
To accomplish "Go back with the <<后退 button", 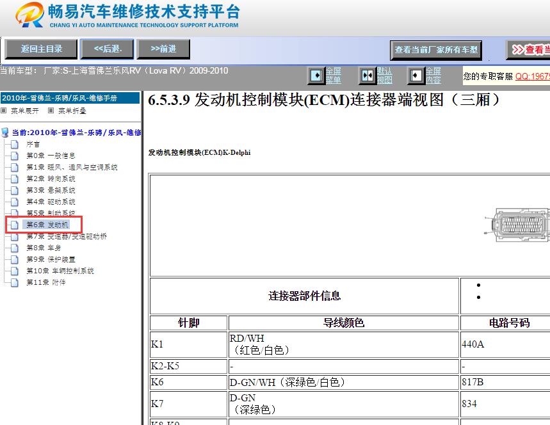I will [x=108, y=49].
